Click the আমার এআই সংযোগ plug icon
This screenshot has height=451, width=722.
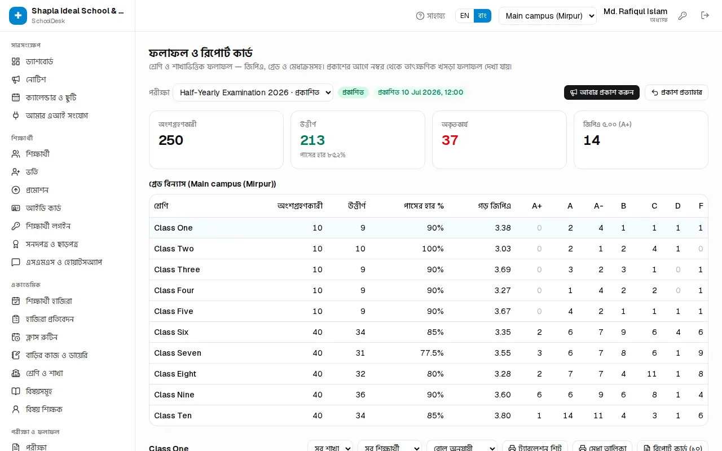[x=16, y=116]
